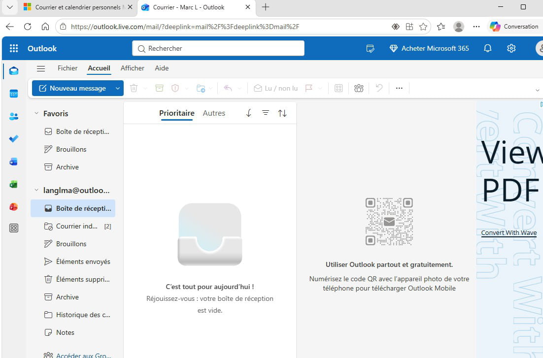The width and height of the screenshot is (543, 358).
Task: Open the Afficher ribbon tab
Action: pos(132,68)
